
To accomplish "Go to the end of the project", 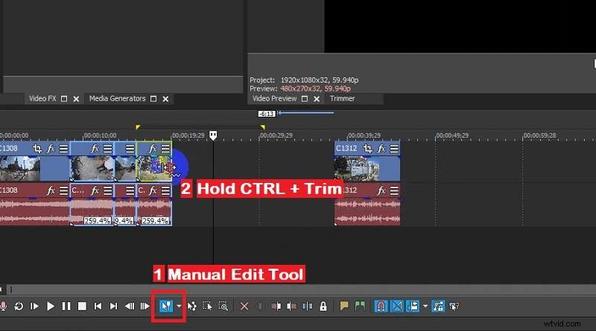I will coord(113,306).
